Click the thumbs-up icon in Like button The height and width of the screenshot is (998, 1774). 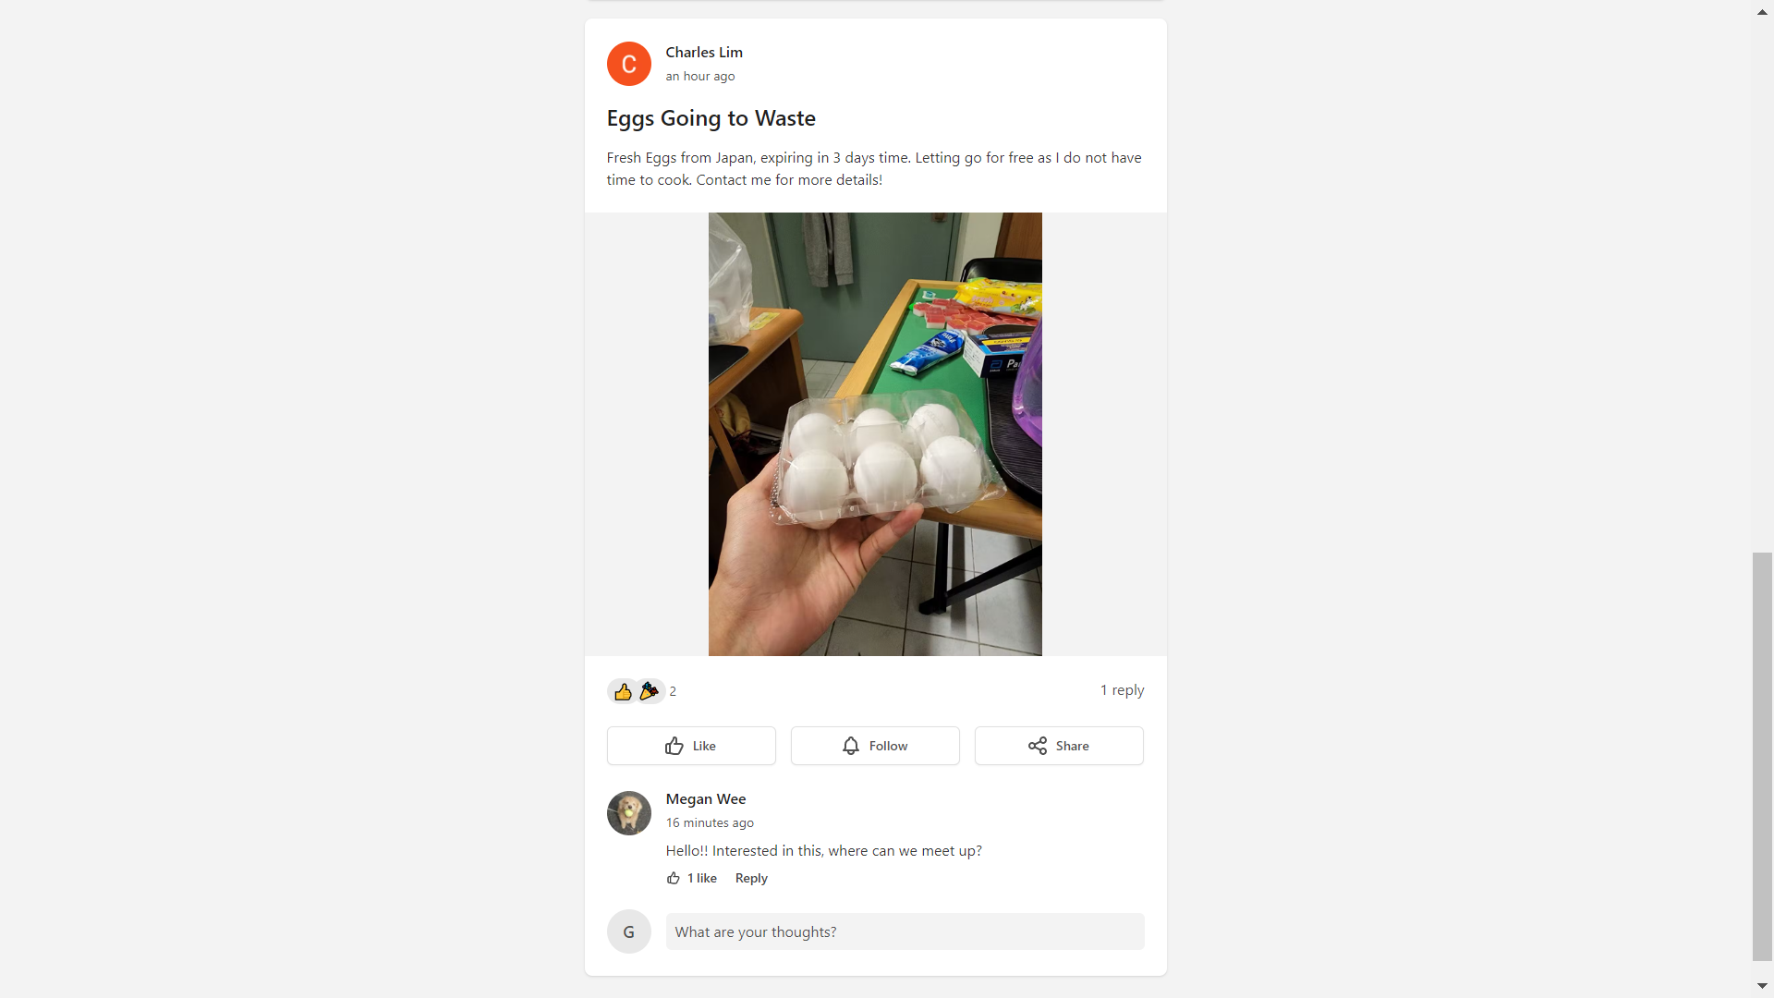click(x=674, y=746)
